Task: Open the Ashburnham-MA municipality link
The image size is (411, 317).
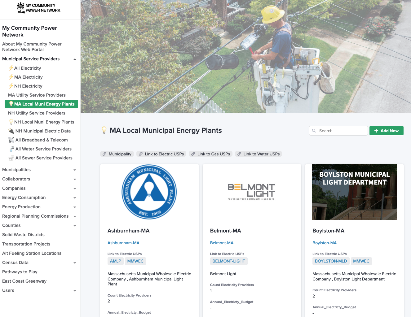Action: coord(123,243)
